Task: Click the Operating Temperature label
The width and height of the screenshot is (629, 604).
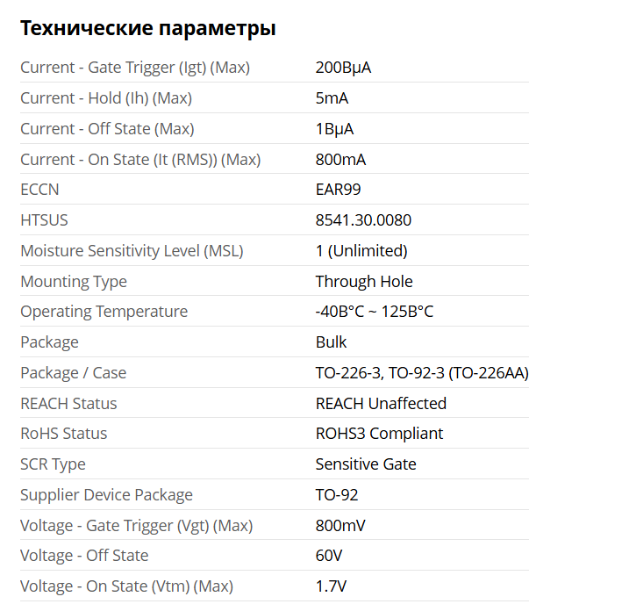Action: [x=104, y=312]
